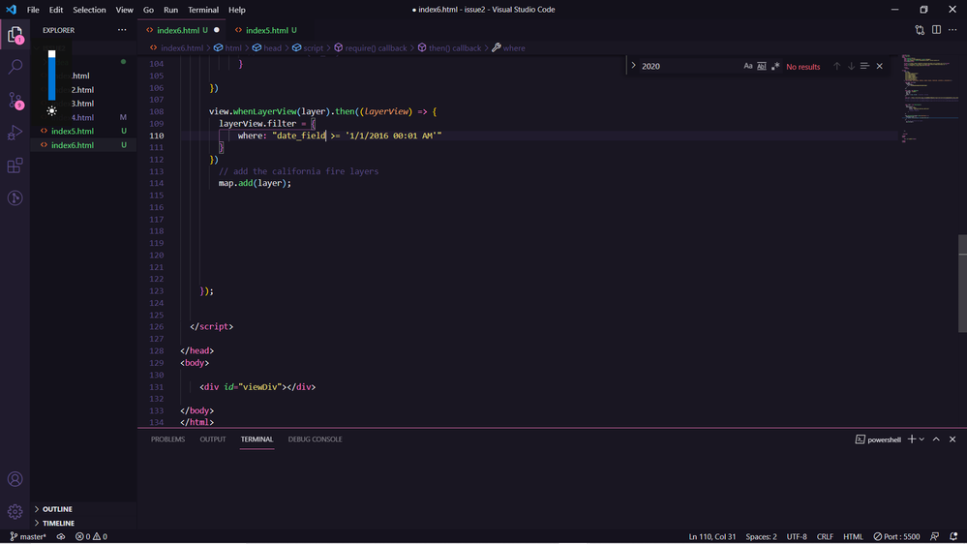Select the index6.html editor tab

(182, 30)
